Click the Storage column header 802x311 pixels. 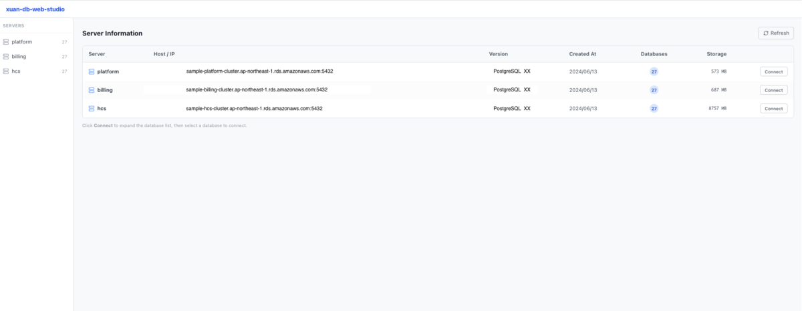coord(716,54)
